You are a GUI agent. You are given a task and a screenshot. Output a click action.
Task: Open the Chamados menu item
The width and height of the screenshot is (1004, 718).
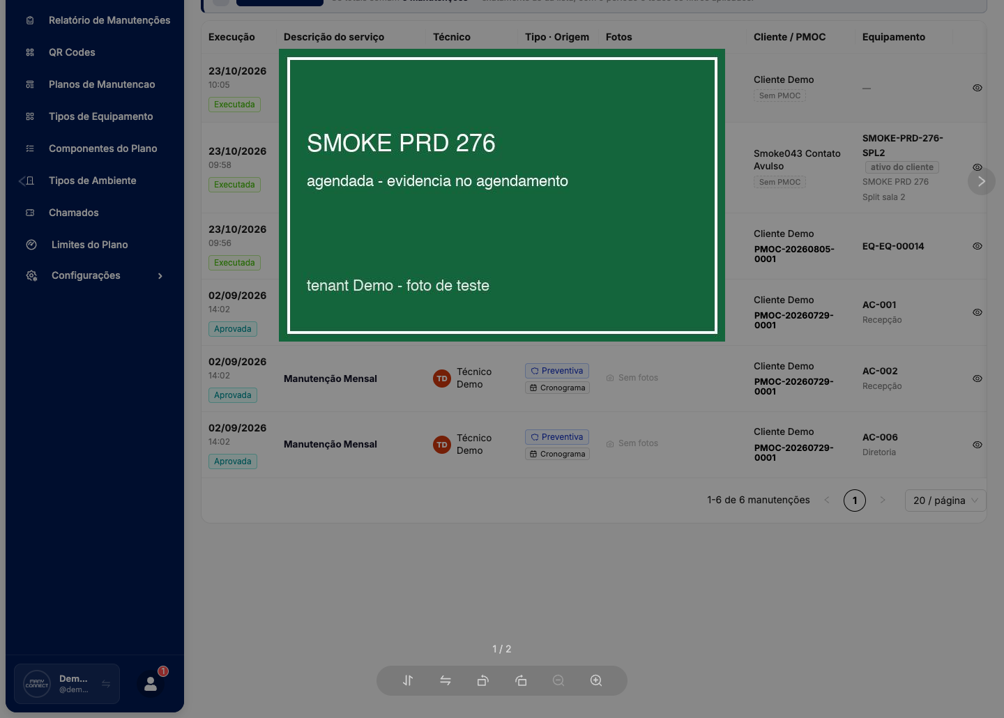click(94, 213)
